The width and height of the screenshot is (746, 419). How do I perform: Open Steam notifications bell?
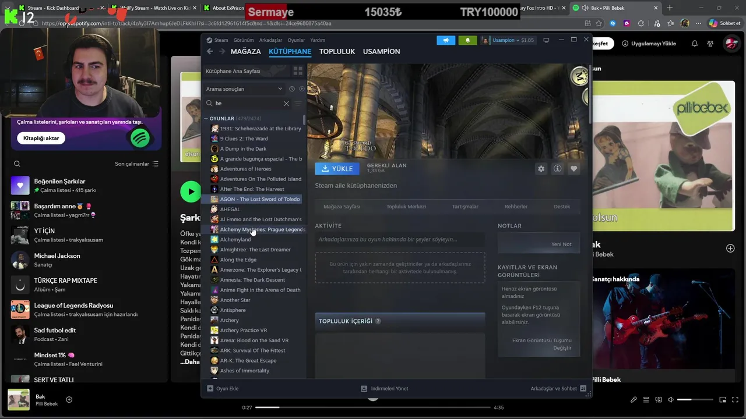pyautogui.click(x=467, y=40)
